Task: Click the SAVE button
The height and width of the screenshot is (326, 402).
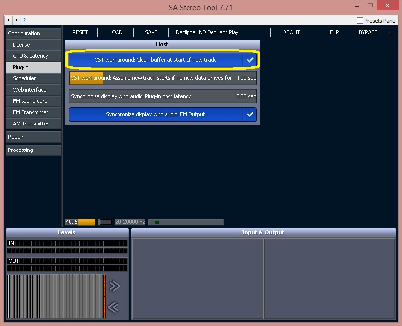Action: tap(151, 32)
